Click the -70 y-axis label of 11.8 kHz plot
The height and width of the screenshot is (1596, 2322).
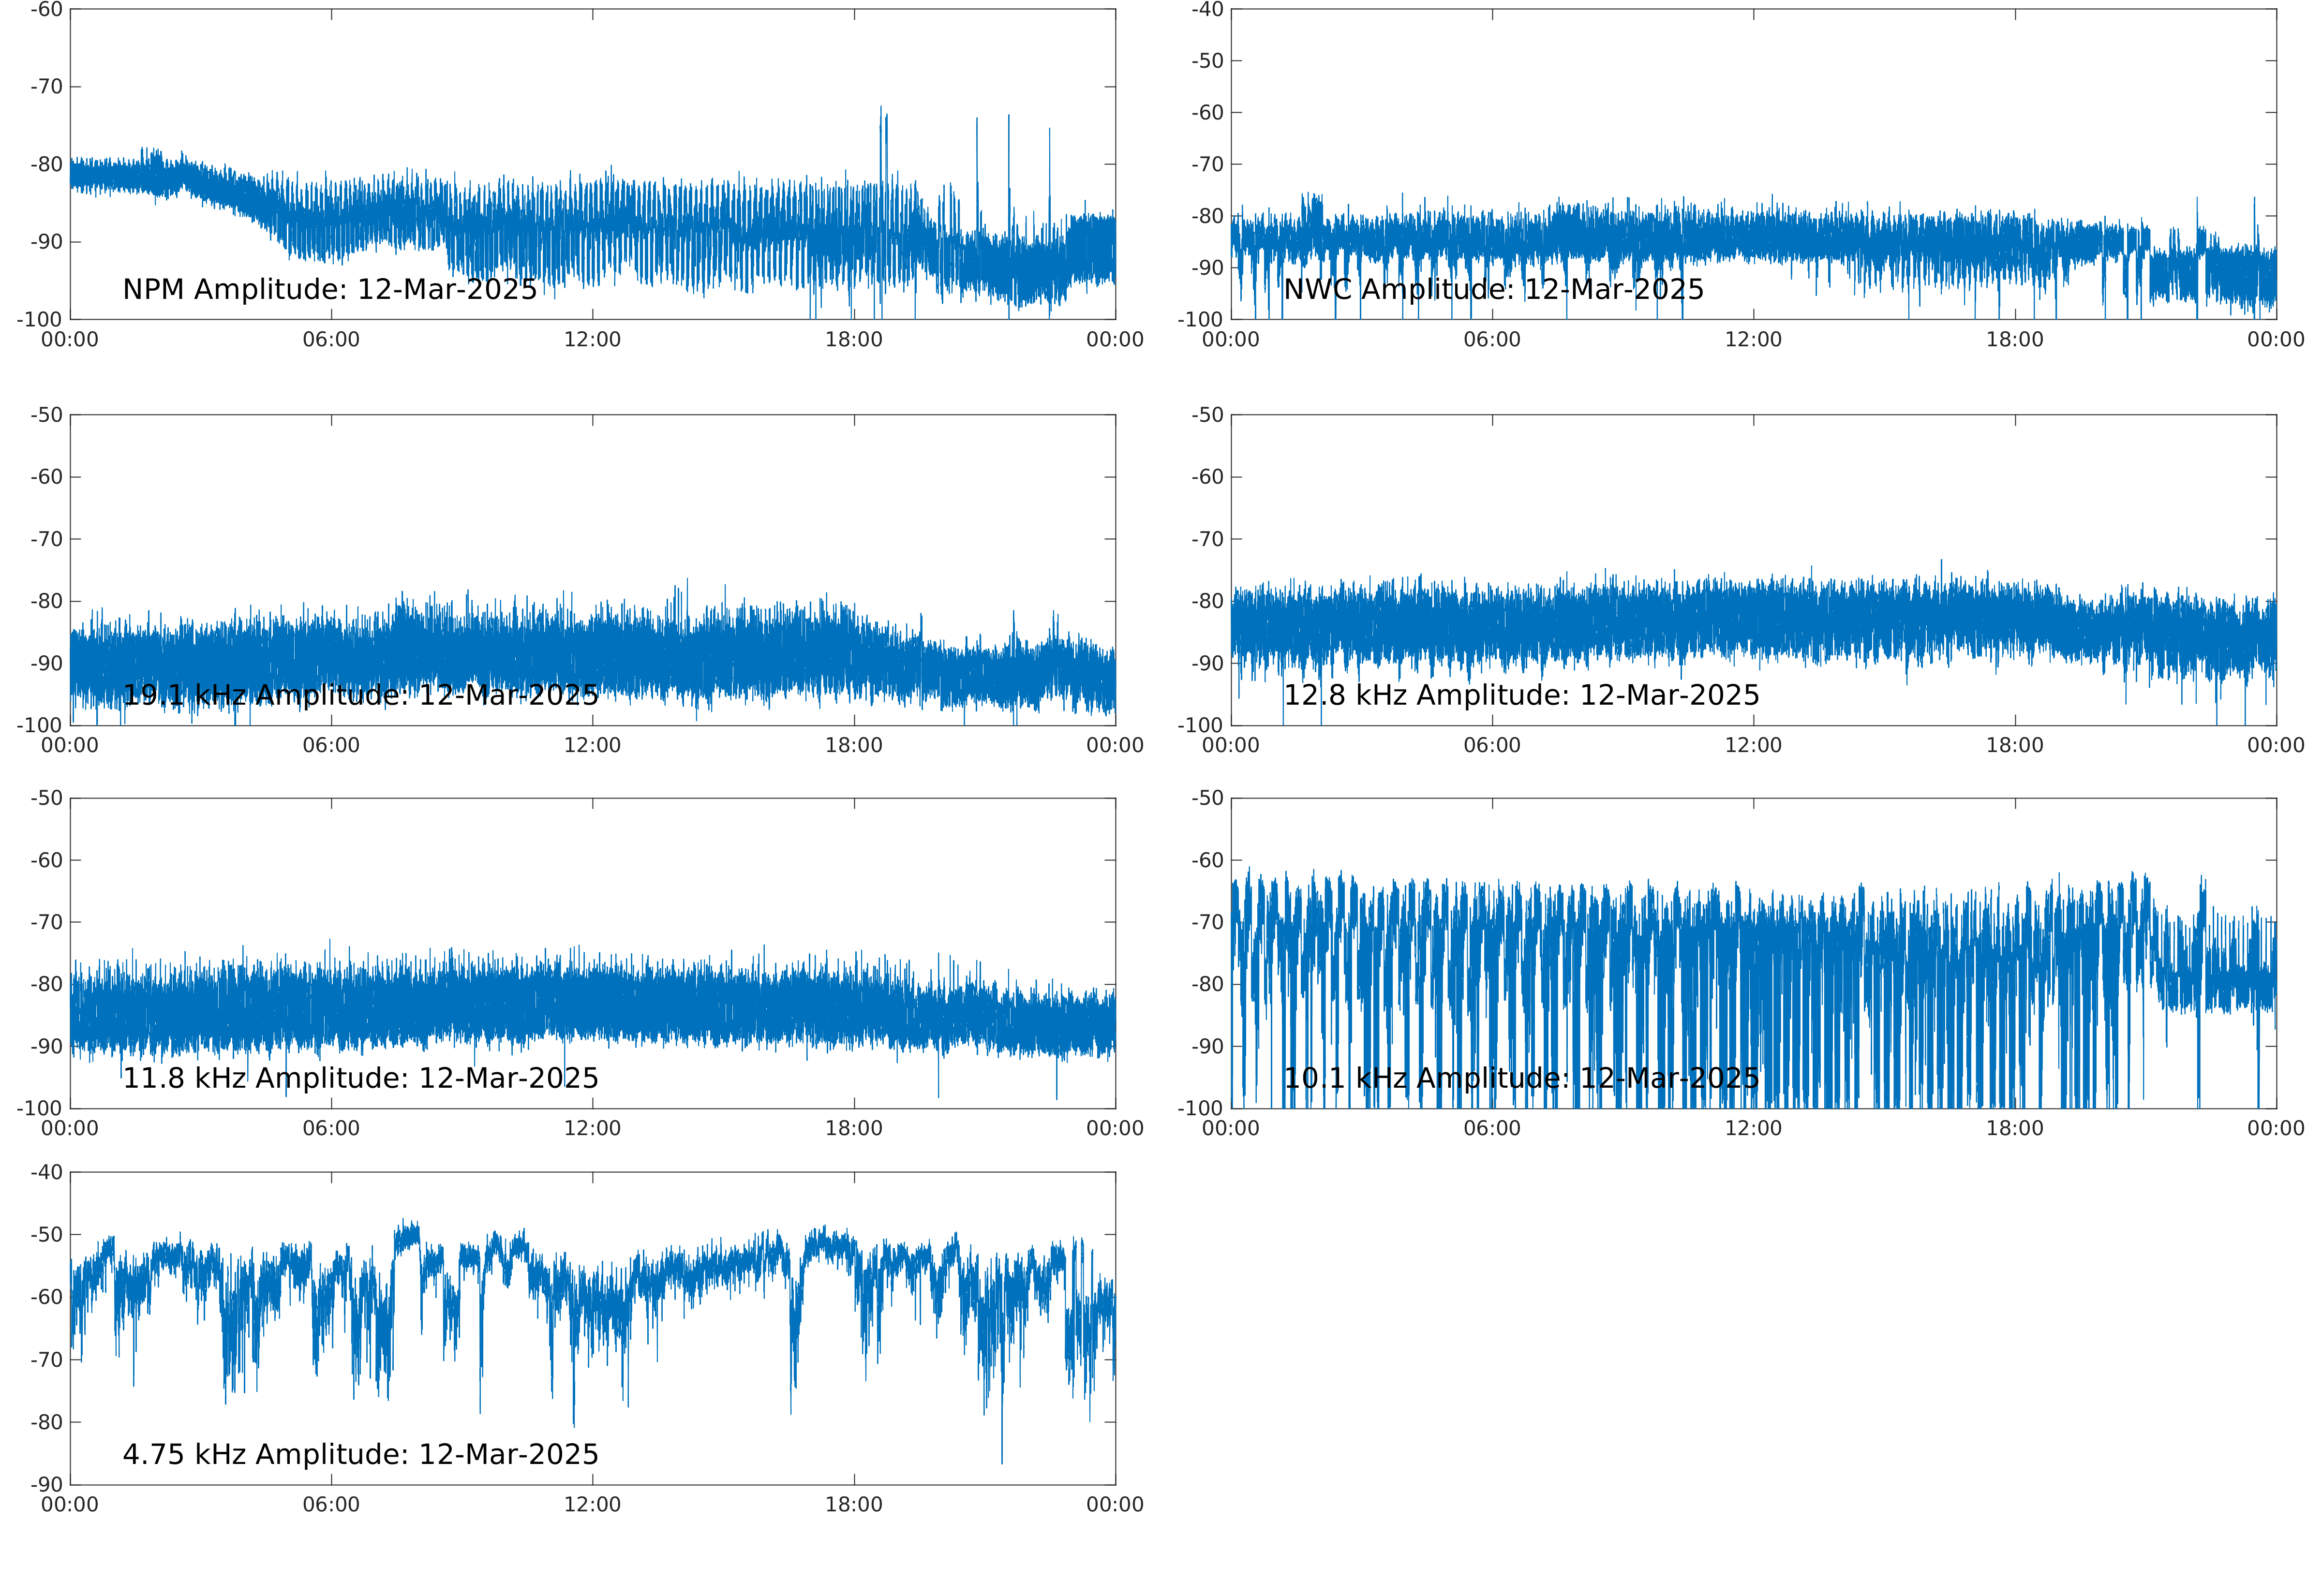coord(46,923)
